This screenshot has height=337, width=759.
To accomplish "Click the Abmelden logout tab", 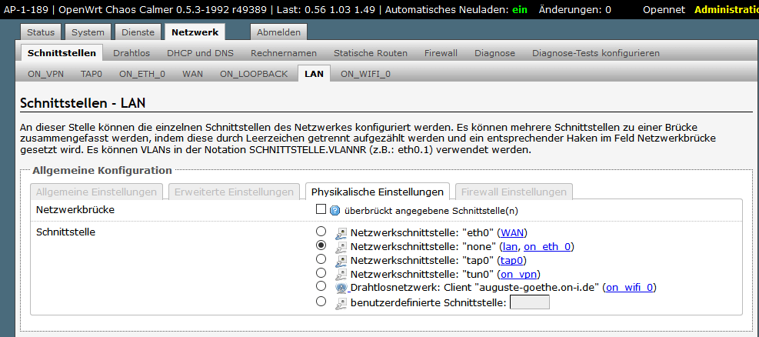I will tap(278, 32).
